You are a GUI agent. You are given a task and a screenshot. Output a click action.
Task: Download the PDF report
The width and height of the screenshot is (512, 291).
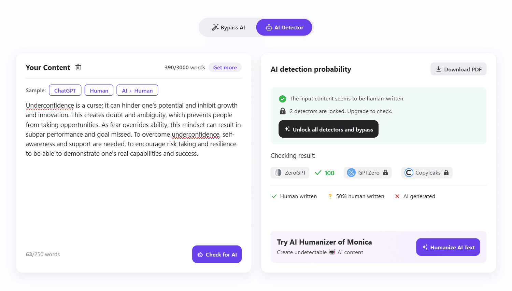coord(458,69)
